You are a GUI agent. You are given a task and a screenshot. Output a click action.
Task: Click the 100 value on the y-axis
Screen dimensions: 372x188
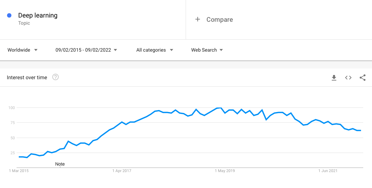12,107
